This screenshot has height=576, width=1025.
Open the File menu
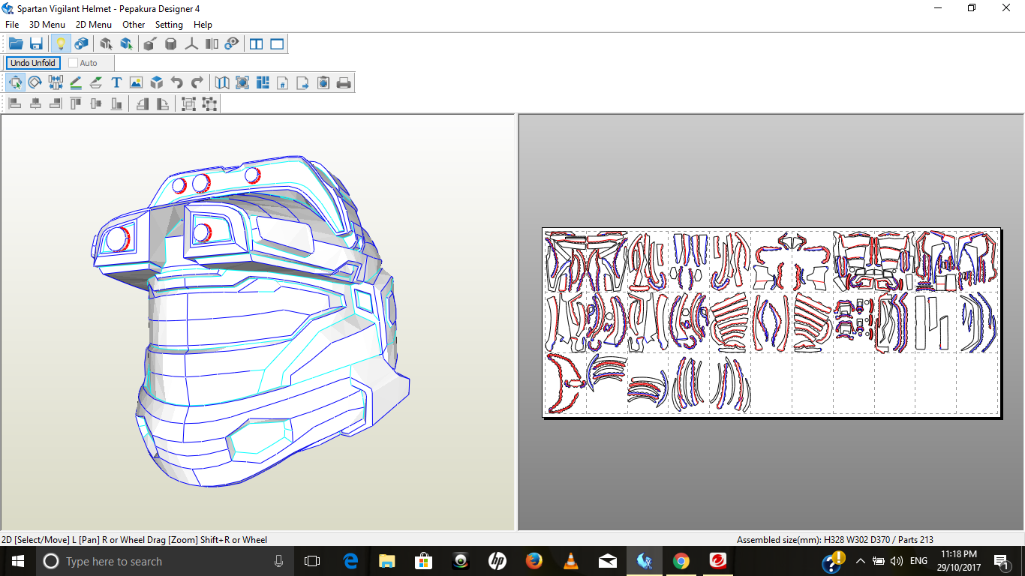(x=12, y=25)
